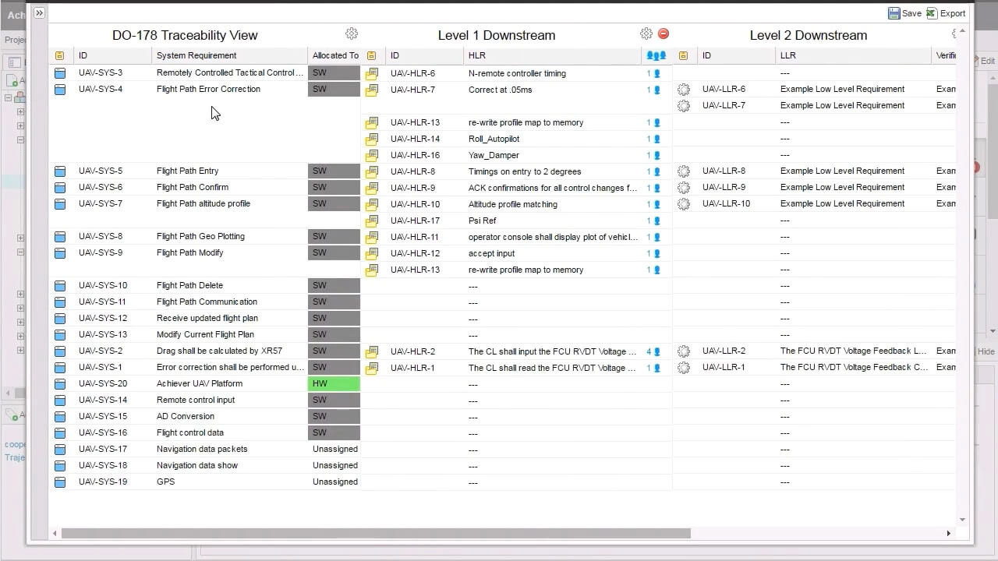Toggle lock icon in System Requirement table header
The height and width of the screenshot is (561, 998).
click(x=60, y=56)
